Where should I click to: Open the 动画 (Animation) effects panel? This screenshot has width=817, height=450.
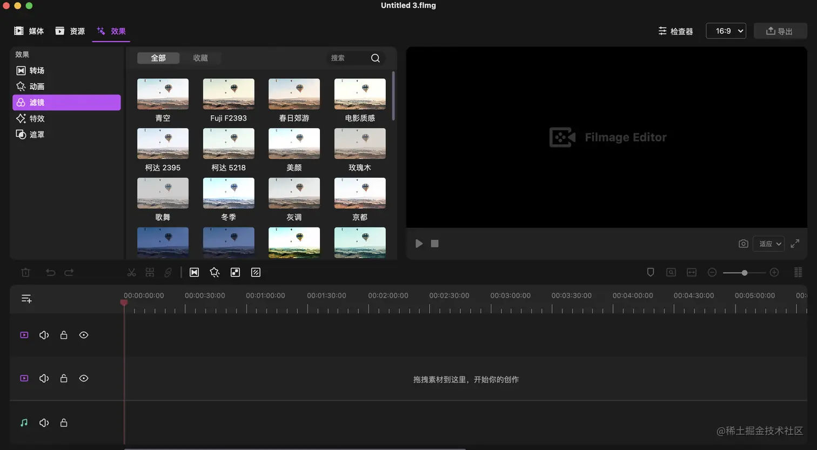coord(36,86)
